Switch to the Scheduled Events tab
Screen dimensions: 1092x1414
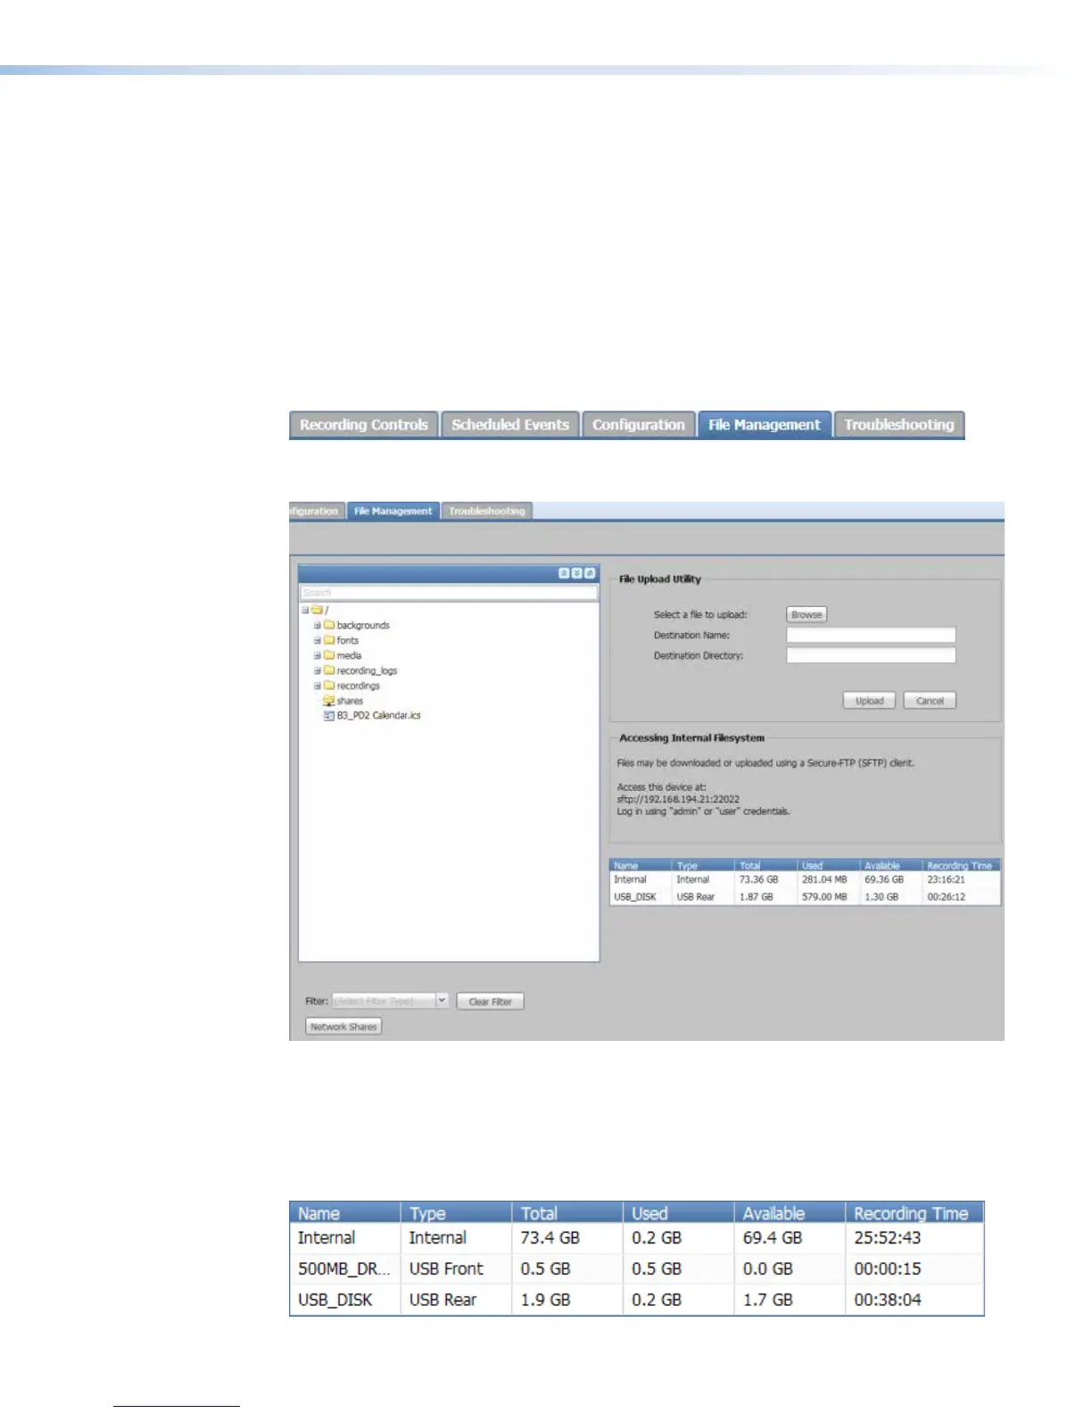click(x=510, y=425)
